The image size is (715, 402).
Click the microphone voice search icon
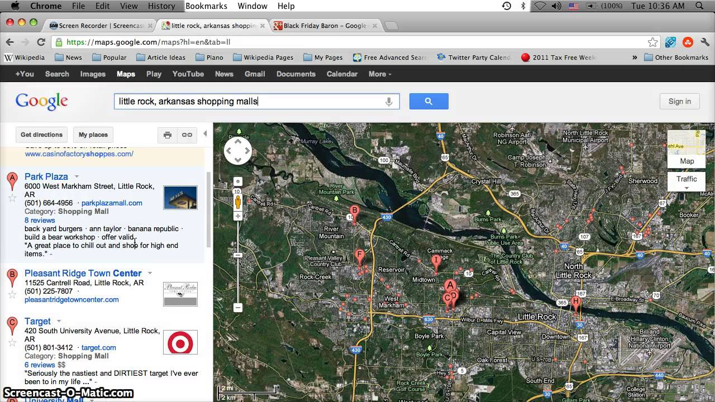(389, 102)
